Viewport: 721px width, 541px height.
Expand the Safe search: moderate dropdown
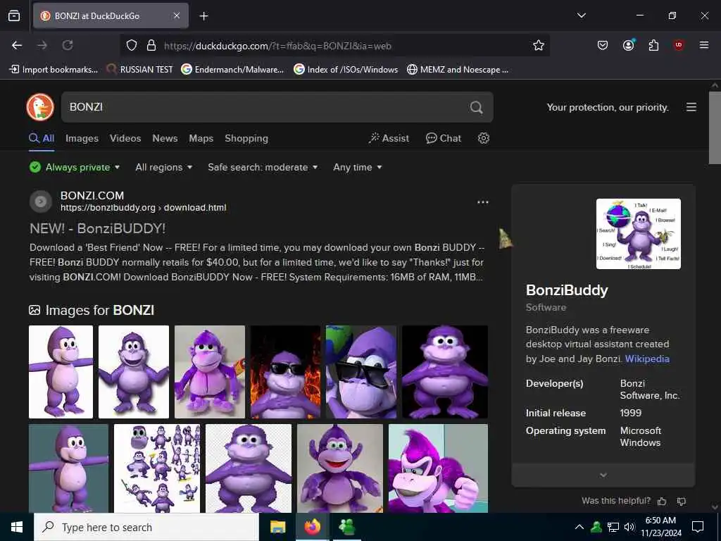coord(263,167)
